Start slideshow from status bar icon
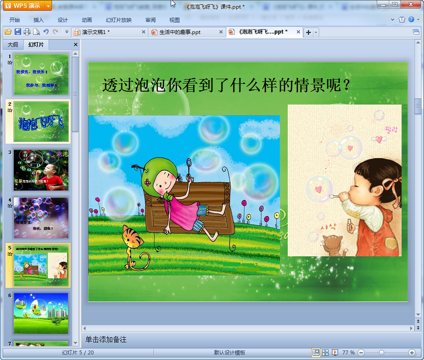 pos(335,352)
